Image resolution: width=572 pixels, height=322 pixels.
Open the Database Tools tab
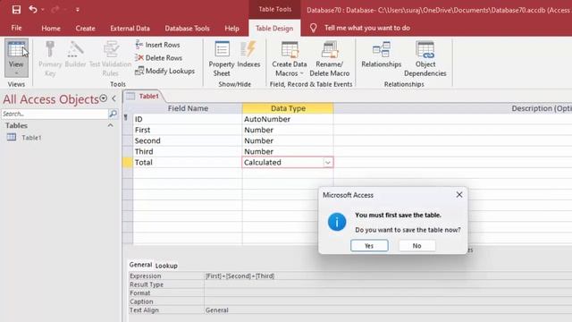coord(187,28)
